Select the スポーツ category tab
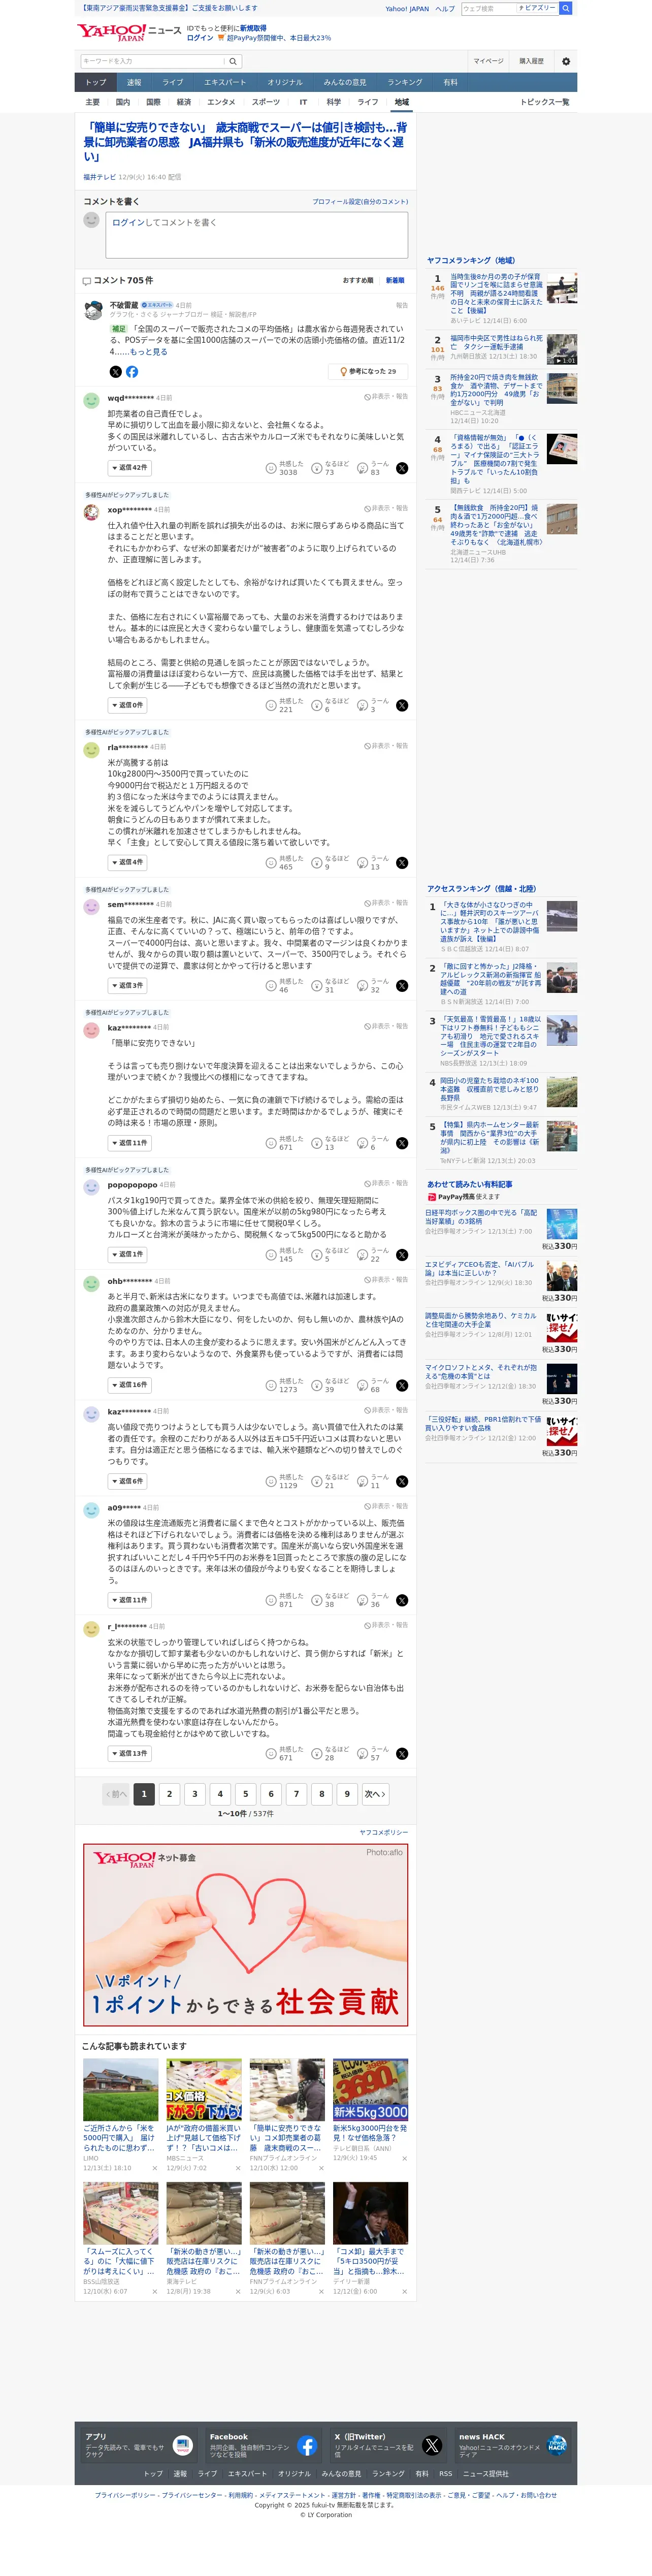 265,102
